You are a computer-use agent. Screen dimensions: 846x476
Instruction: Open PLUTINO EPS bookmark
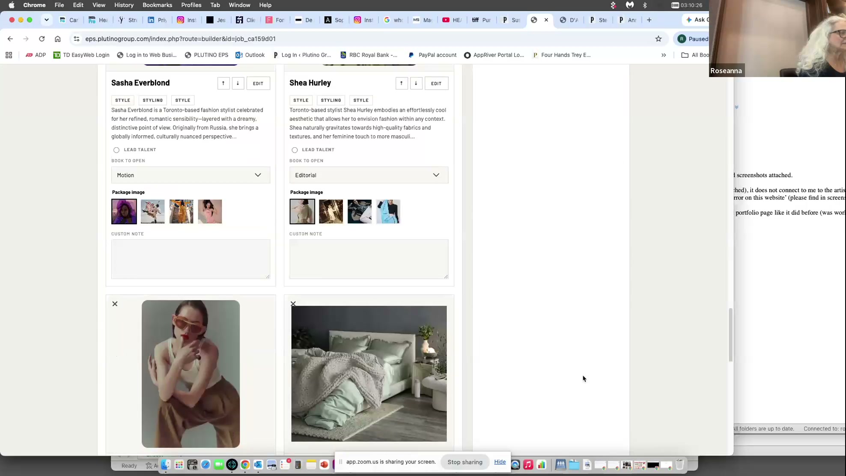pyautogui.click(x=206, y=55)
